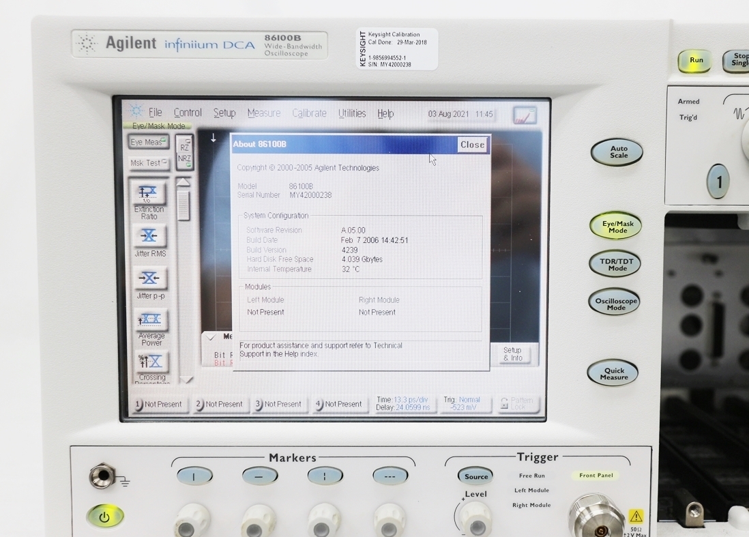Select the Jitter p-p measurement icon
The width and height of the screenshot is (749, 537).
tap(149, 278)
